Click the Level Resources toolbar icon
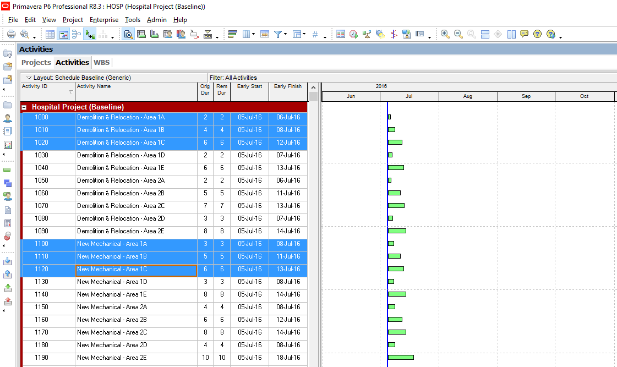The image size is (617, 367). (x=367, y=34)
